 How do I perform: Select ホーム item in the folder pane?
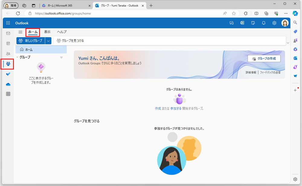[29, 49]
